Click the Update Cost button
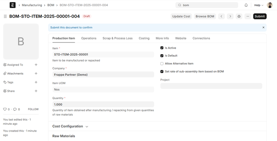The image size is (277, 141). tap(182, 16)
